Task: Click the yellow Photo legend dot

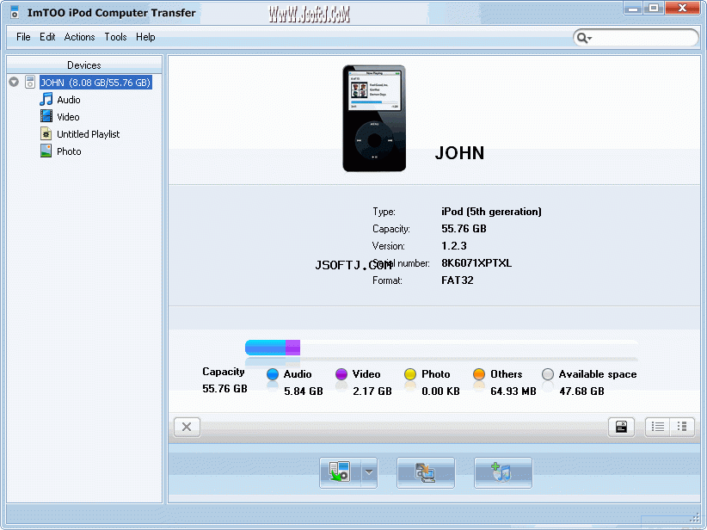Action: click(410, 374)
